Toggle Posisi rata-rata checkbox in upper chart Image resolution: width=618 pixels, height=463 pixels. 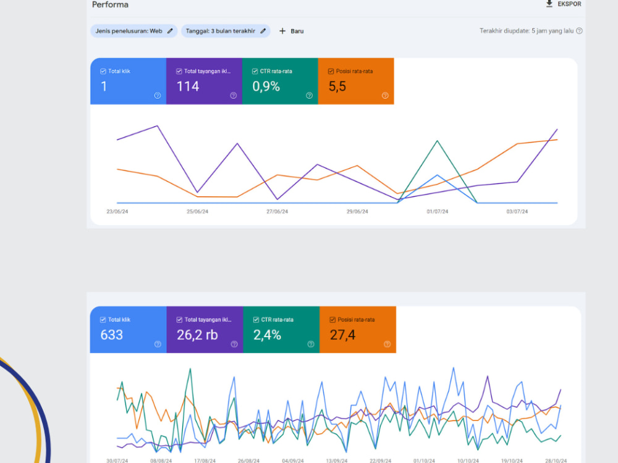331,71
